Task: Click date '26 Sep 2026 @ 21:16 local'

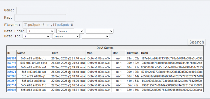Action: [68, 58]
